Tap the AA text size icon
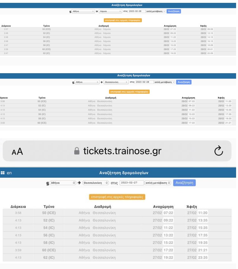This screenshot has width=238, height=269. click(17, 152)
